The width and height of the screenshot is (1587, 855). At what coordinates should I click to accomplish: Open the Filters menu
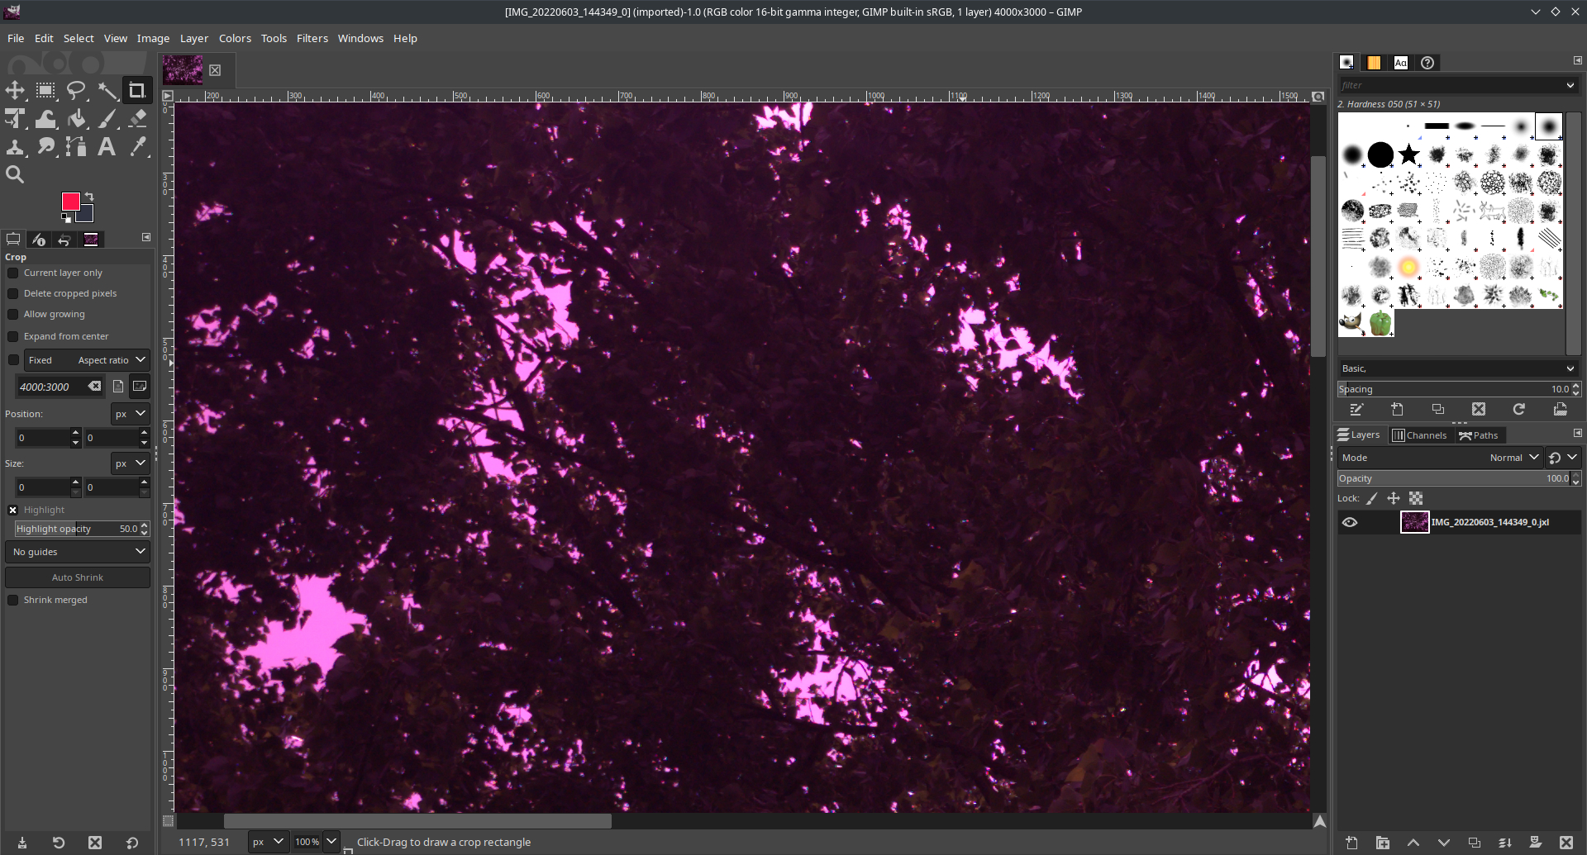click(312, 38)
